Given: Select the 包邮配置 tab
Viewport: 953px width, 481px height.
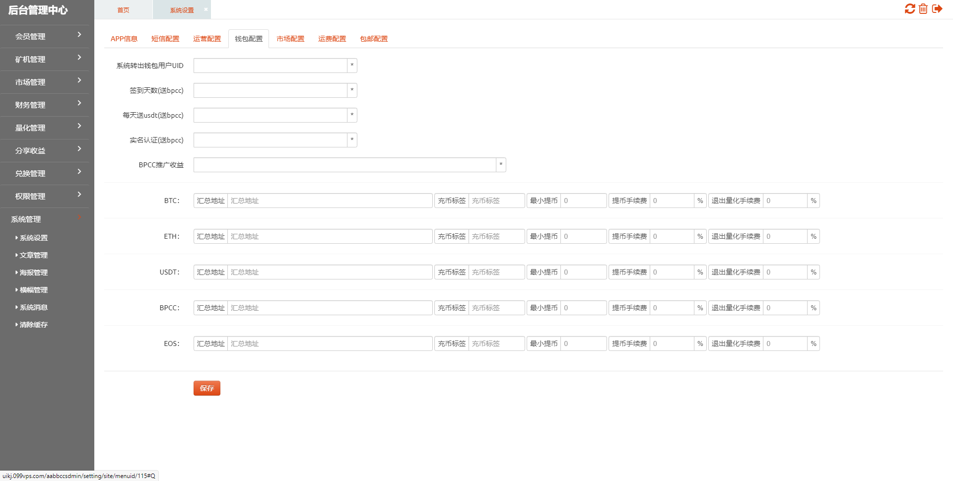Looking at the screenshot, I should (374, 39).
